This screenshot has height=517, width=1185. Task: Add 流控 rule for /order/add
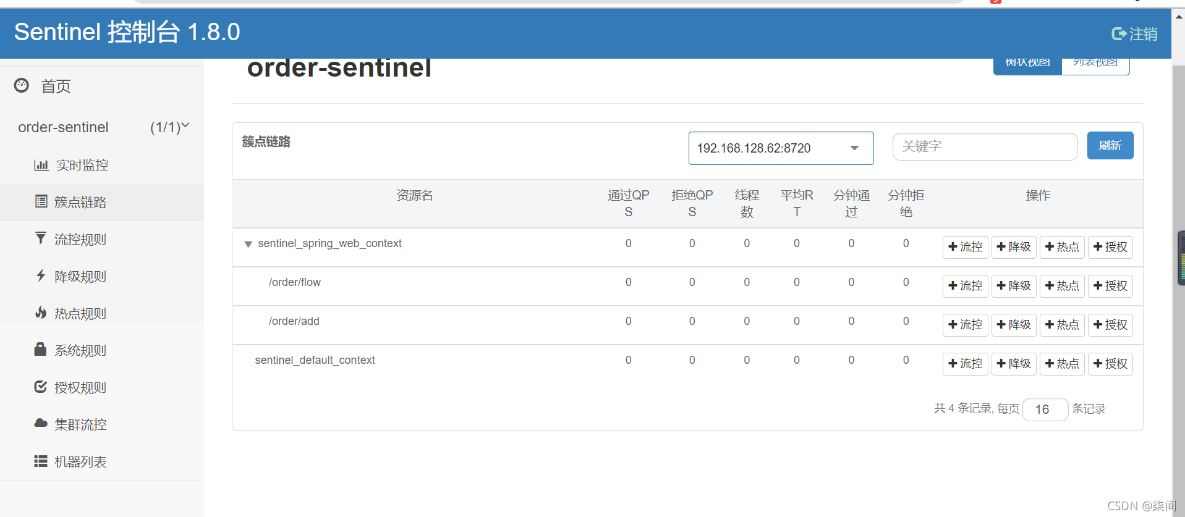tap(965, 325)
